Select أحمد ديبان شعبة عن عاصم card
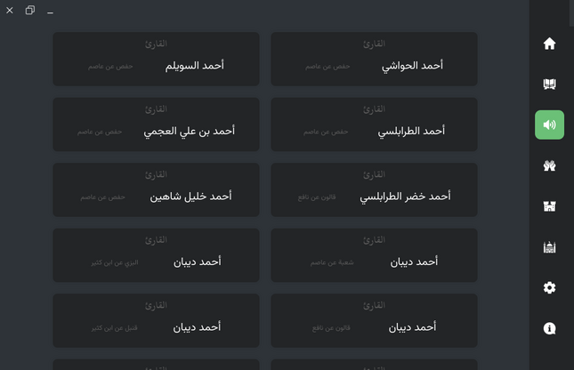574x370 pixels. [x=374, y=255]
